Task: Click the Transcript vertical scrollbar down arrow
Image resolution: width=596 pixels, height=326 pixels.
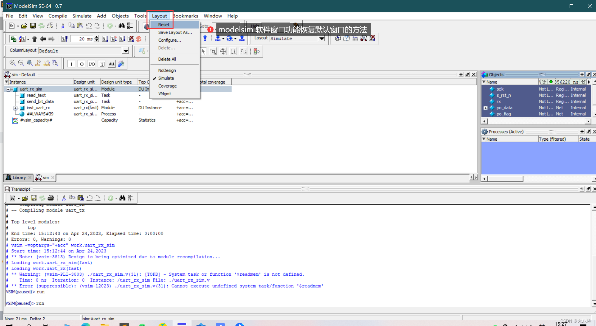Action: coord(594,304)
